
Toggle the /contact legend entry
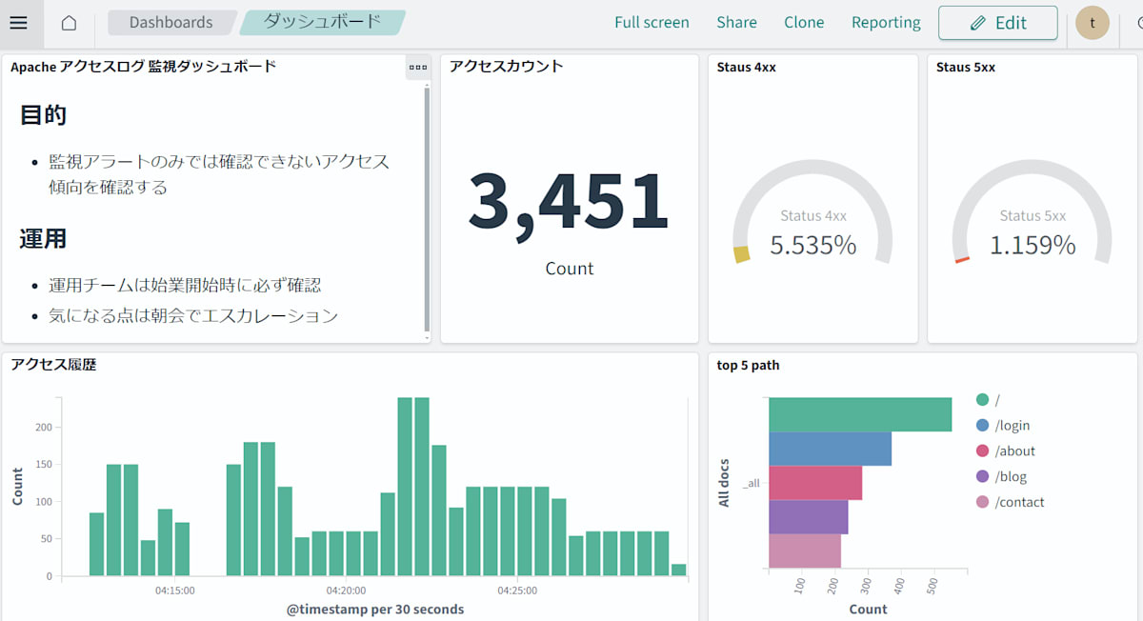(1011, 502)
